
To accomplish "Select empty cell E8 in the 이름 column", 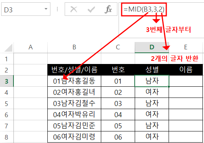I will (186, 137).
